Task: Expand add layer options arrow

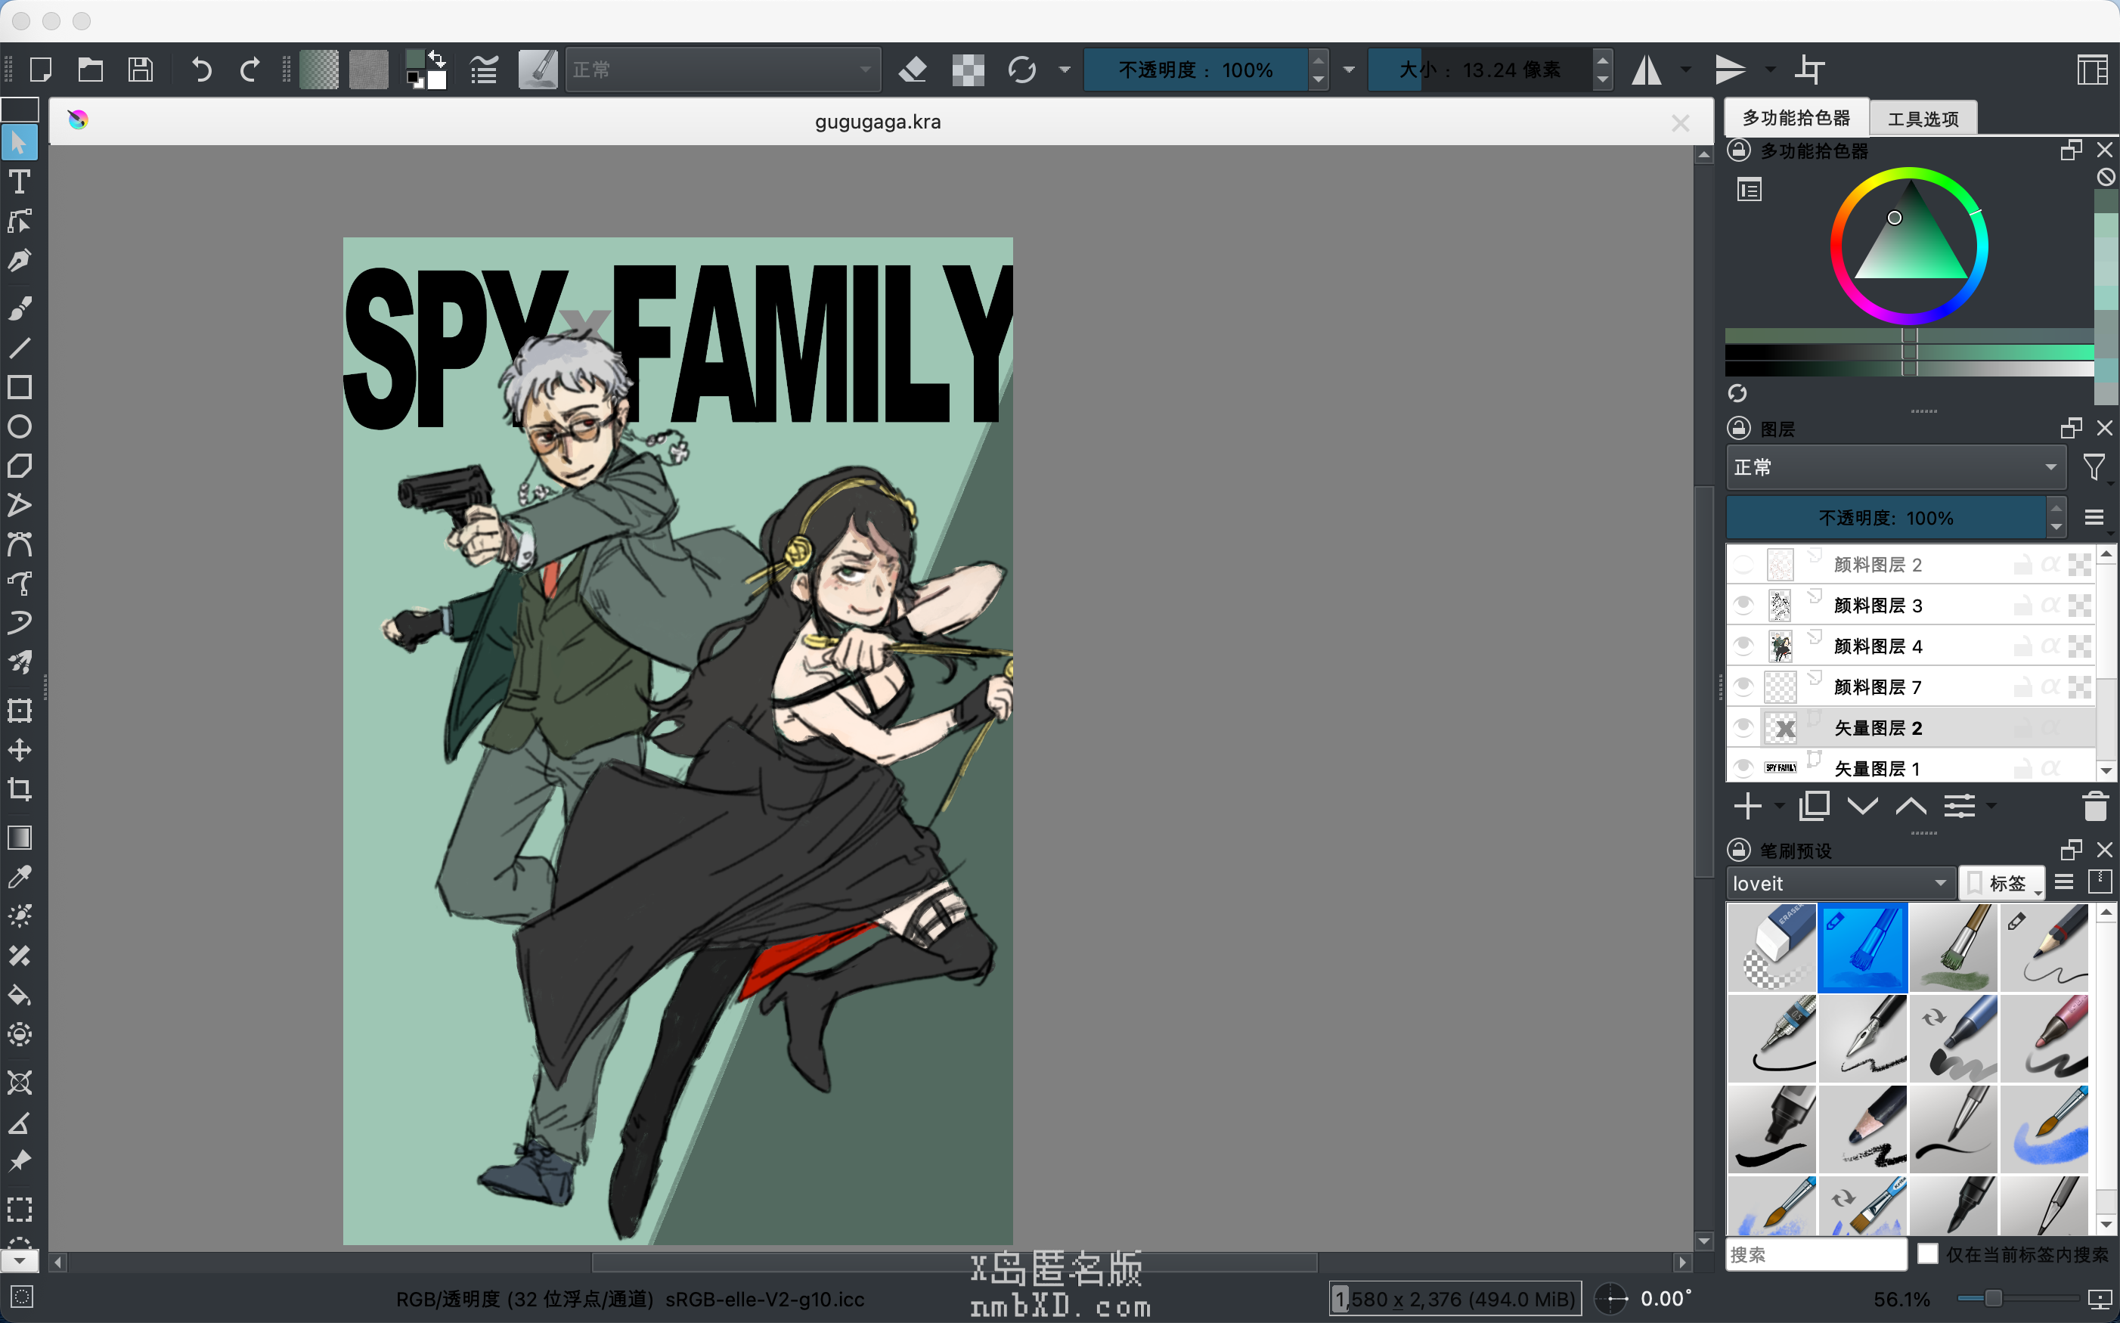Action: point(1778,806)
